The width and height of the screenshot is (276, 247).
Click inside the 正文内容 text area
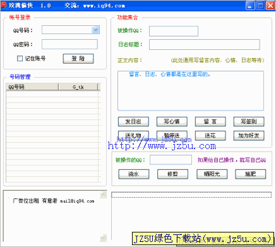tap(191, 91)
